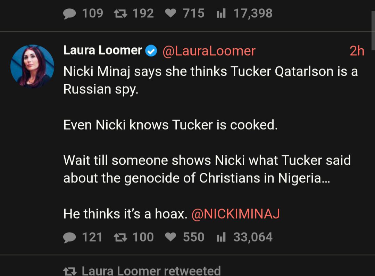375x276 pixels.
Task: Click the views chart icon beside 33,064
Action: click(x=221, y=237)
